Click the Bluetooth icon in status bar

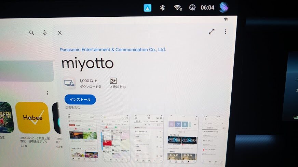click(x=163, y=7)
